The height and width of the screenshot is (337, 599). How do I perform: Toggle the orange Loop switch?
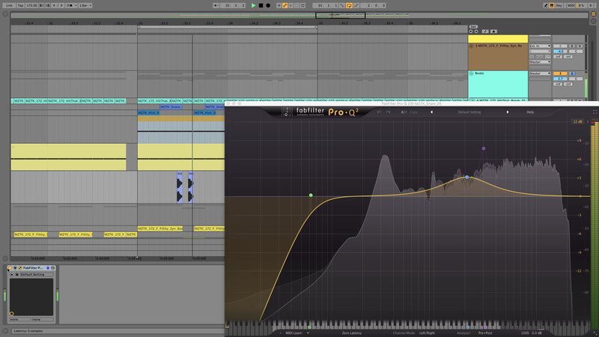pyautogui.click(x=349, y=5)
